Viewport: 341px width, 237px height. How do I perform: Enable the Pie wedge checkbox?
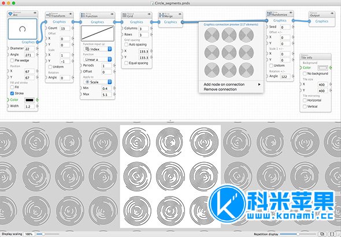coord(12,61)
